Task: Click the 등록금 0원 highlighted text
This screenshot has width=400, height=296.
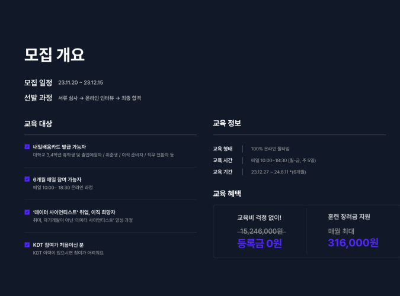Action: pos(260,243)
